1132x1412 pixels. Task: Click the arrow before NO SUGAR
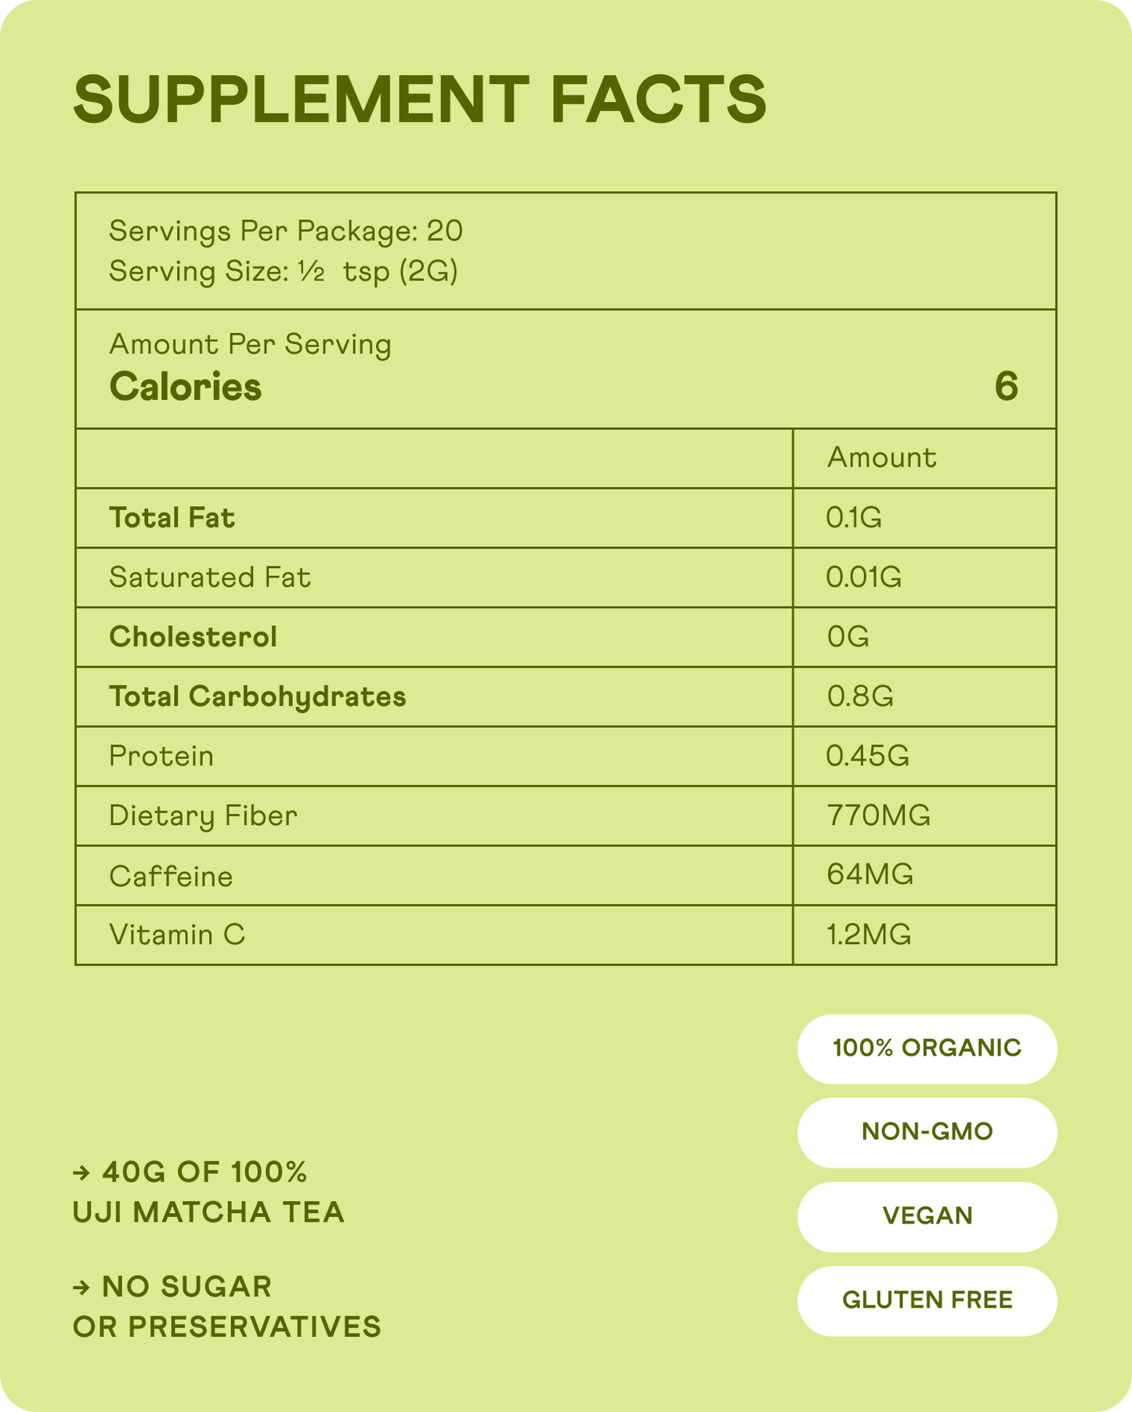[x=81, y=1287]
